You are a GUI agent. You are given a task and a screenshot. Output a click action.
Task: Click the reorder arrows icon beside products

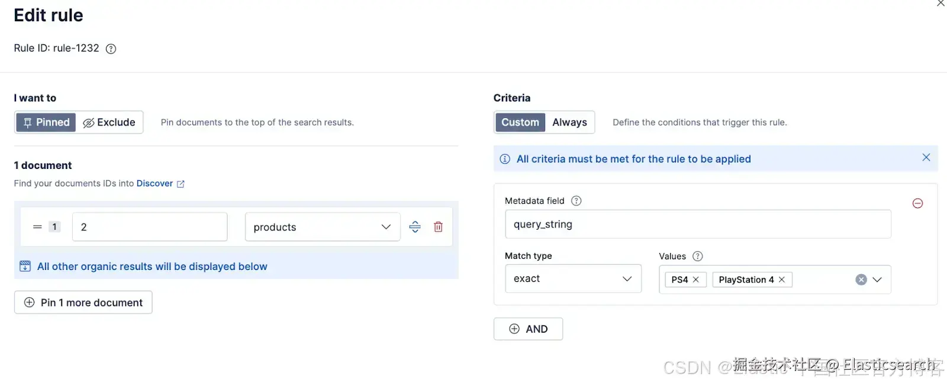pos(415,227)
